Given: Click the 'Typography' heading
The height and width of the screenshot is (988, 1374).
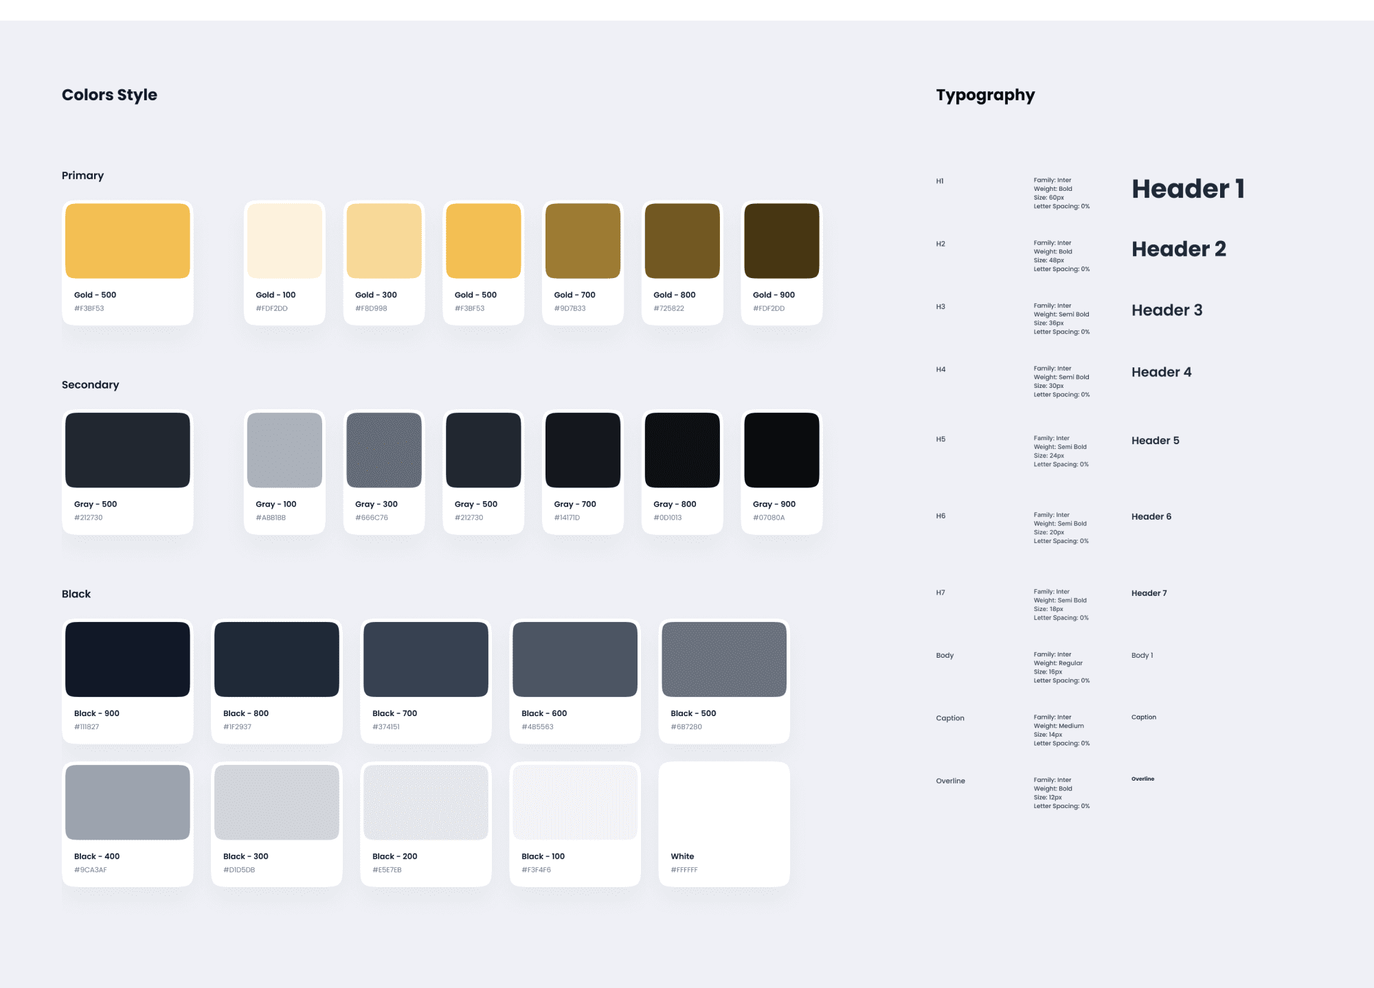Looking at the screenshot, I should (985, 95).
